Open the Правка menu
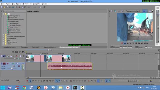The width and height of the screenshot is (160, 90). 8,4
